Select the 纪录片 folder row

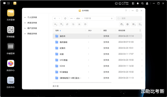pos(97,48)
